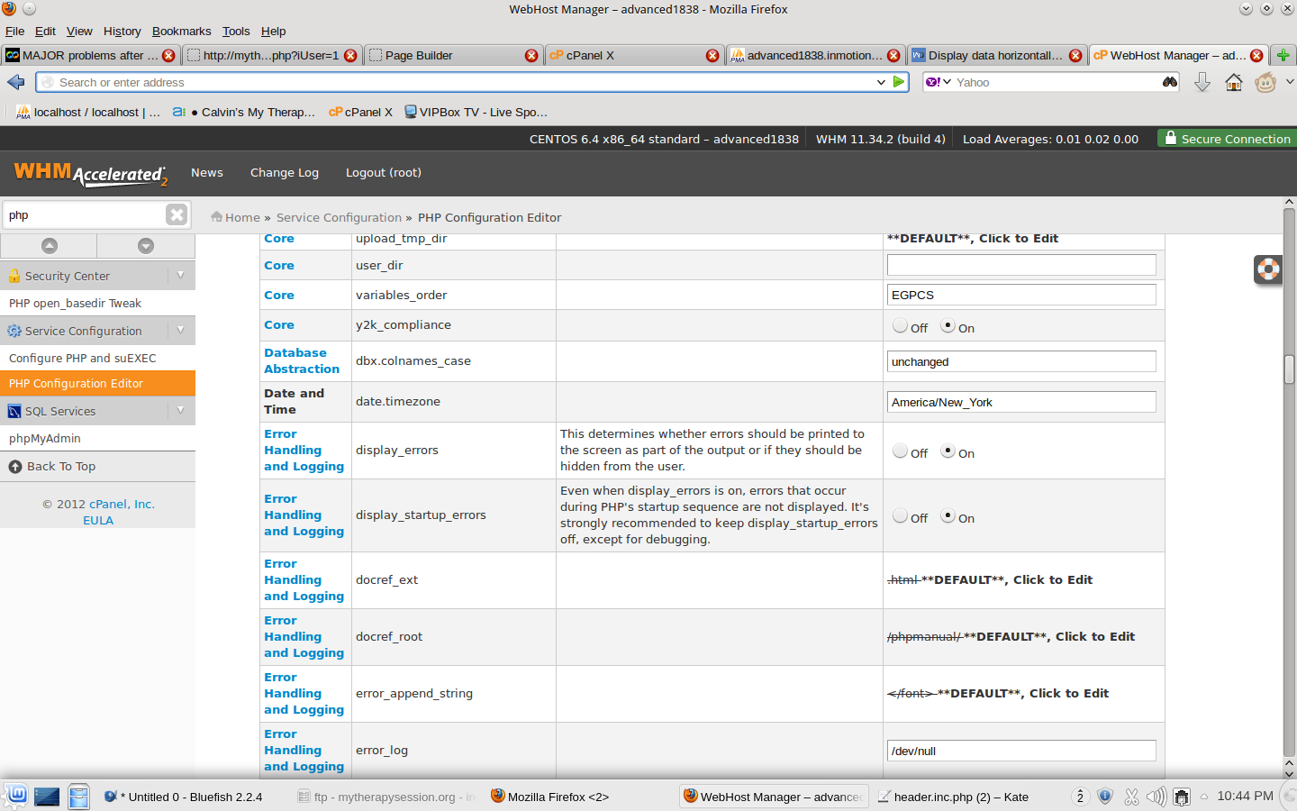Open a new tab with the plus icon

[x=1283, y=55]
